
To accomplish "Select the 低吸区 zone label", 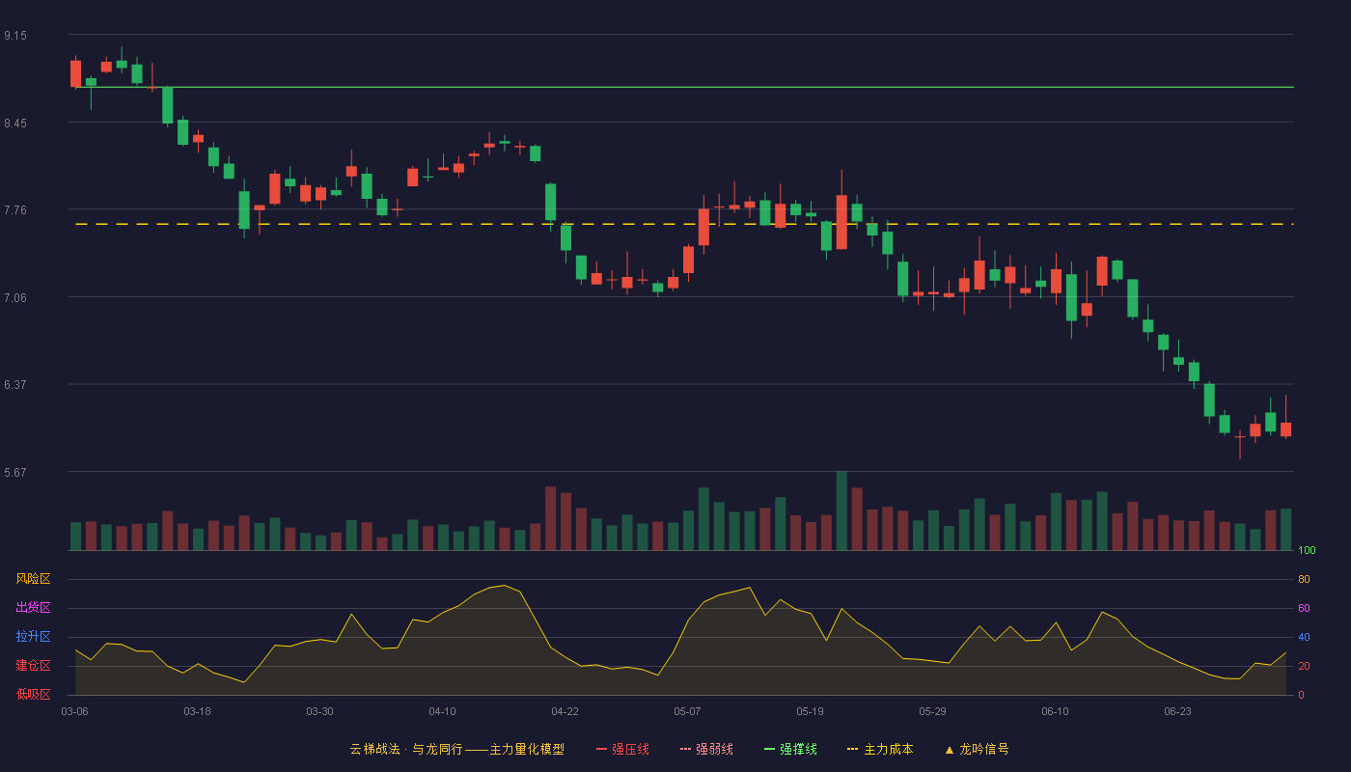I will tap(33, 694).
